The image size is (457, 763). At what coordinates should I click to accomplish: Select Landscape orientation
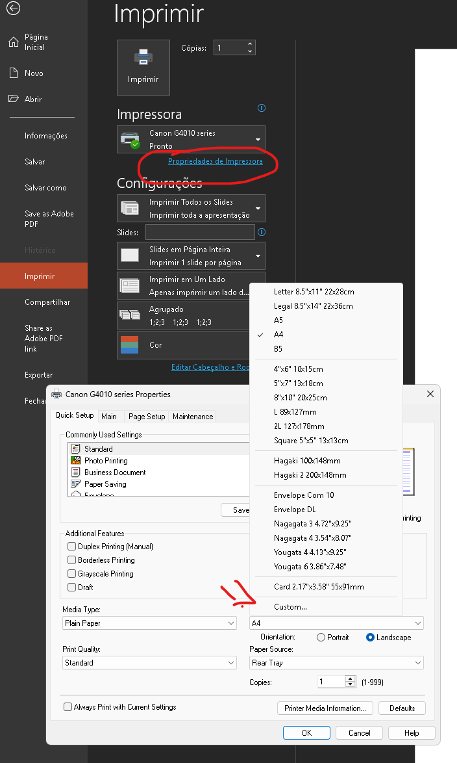click(x=370, y=638)
